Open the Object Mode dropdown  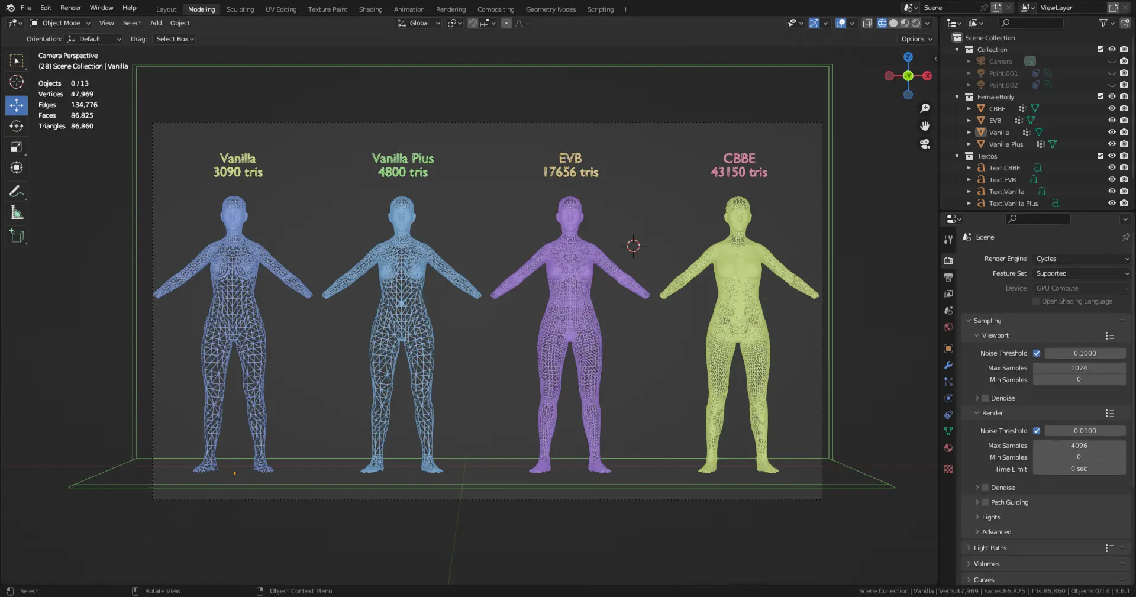(60, 23)
